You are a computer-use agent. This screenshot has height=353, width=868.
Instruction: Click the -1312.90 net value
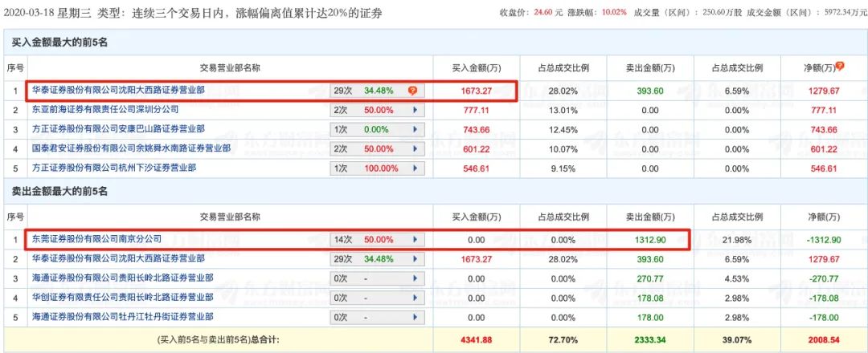point(823,240)
